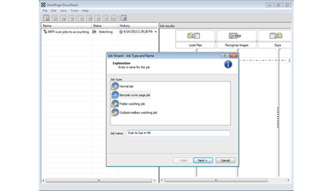The height and width of the screenshot is (191, 333).
Task: Click the Job results horizontal scrollbar thumb
Action: [x=216, y=180]
